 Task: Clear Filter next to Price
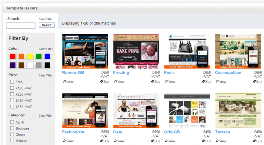pyautogui.click(x=46, y=75)
